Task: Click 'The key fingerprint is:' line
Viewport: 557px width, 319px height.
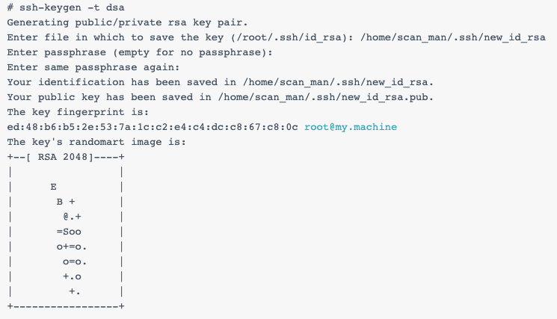Action: 78,112
